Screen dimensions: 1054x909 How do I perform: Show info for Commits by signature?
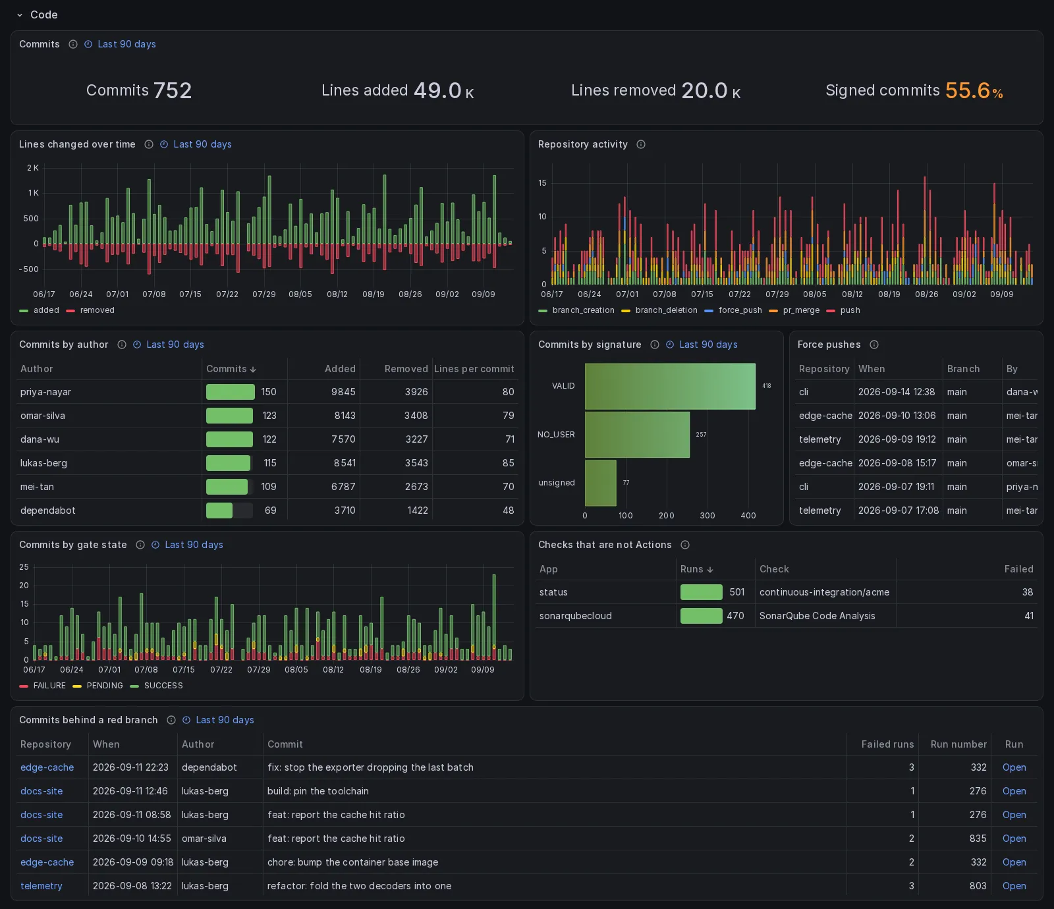pos(655,344)
